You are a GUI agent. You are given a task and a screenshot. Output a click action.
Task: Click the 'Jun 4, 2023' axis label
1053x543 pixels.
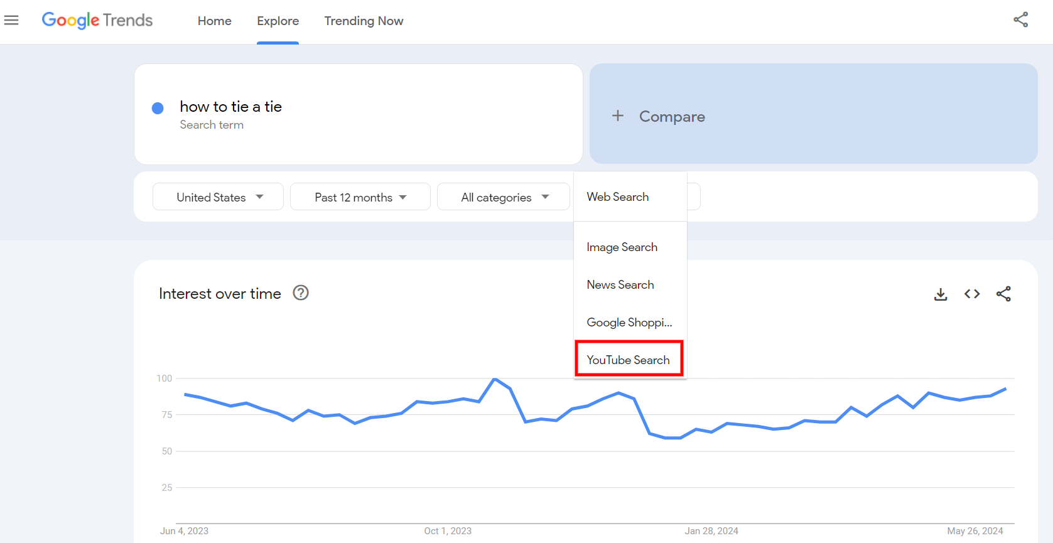(x=184, y=531)
